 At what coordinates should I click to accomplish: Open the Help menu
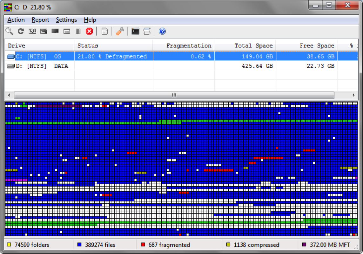[x=90, y=20]
